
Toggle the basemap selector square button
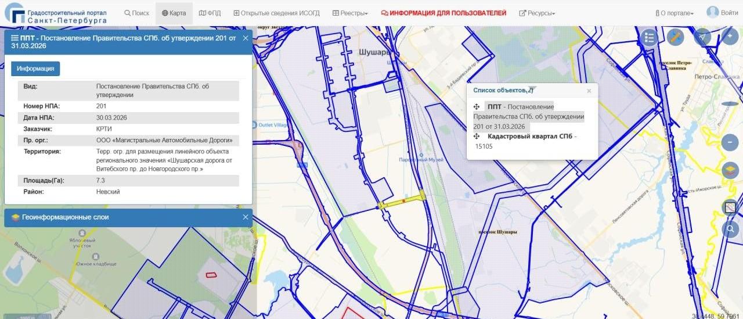[730, 207]
